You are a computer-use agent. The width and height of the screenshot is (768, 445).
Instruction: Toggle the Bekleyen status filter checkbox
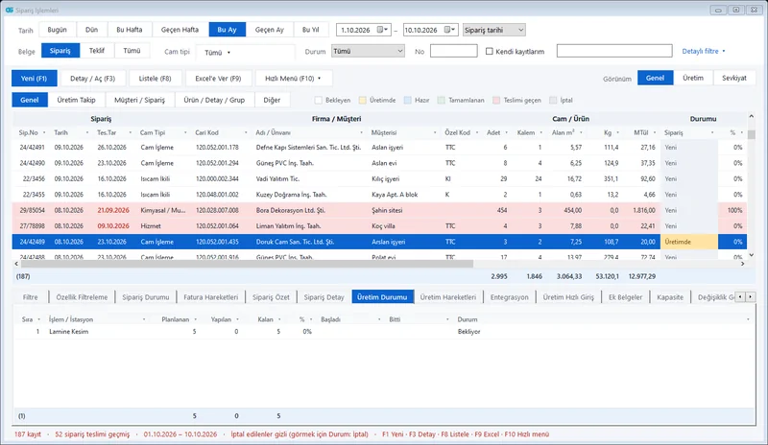point(319,100)
